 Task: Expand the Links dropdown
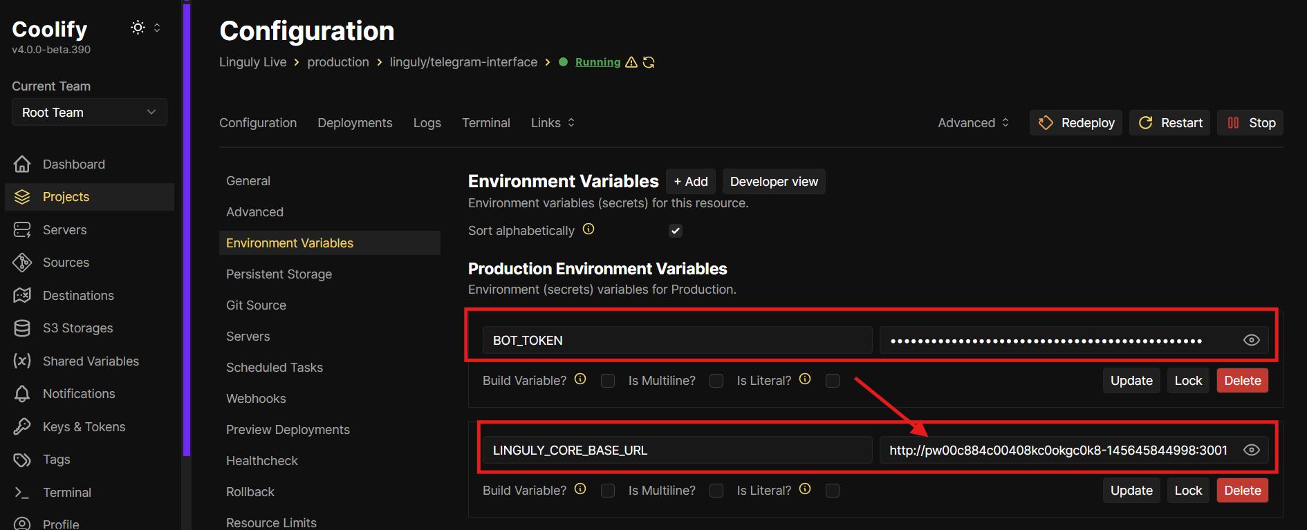[553, 122]
